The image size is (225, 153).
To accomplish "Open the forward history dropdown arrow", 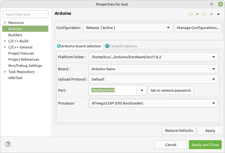I will pyautogui.click(x=211, y=14).
